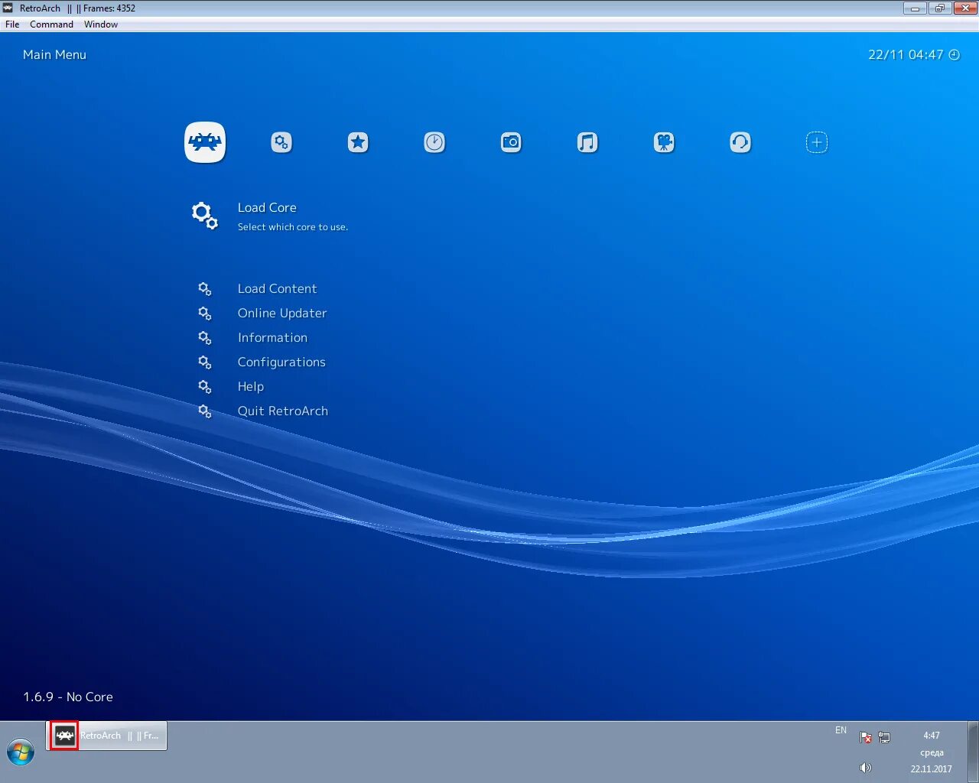Click 'Select which core to use.' sublabel

293,227
